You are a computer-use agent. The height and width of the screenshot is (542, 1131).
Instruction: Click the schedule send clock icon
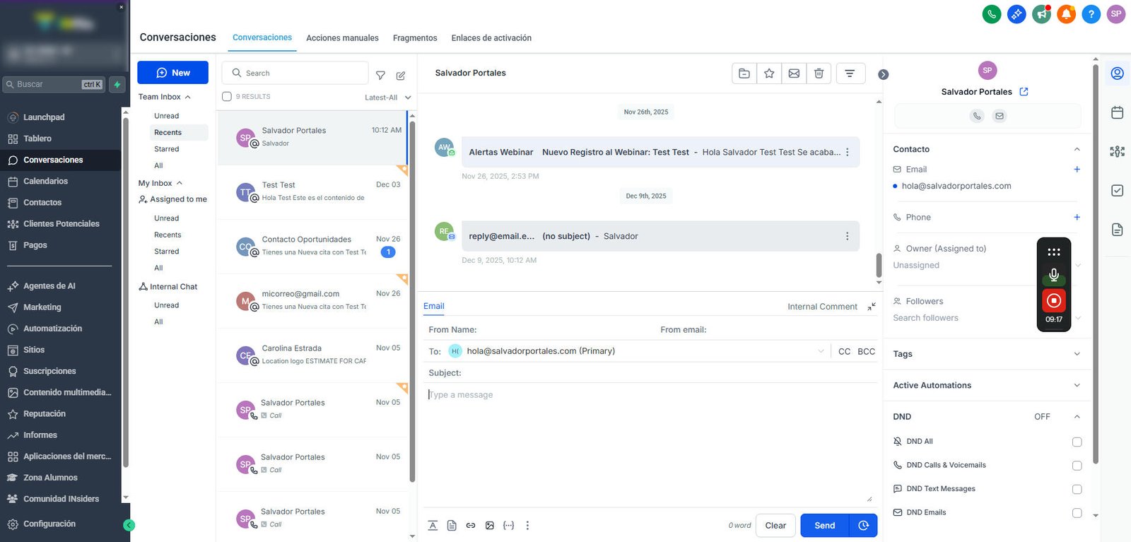point(863,525)
